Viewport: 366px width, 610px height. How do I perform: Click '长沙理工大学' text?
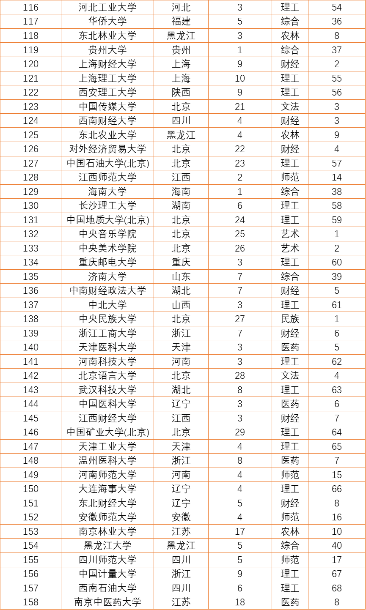coord(107,205)
